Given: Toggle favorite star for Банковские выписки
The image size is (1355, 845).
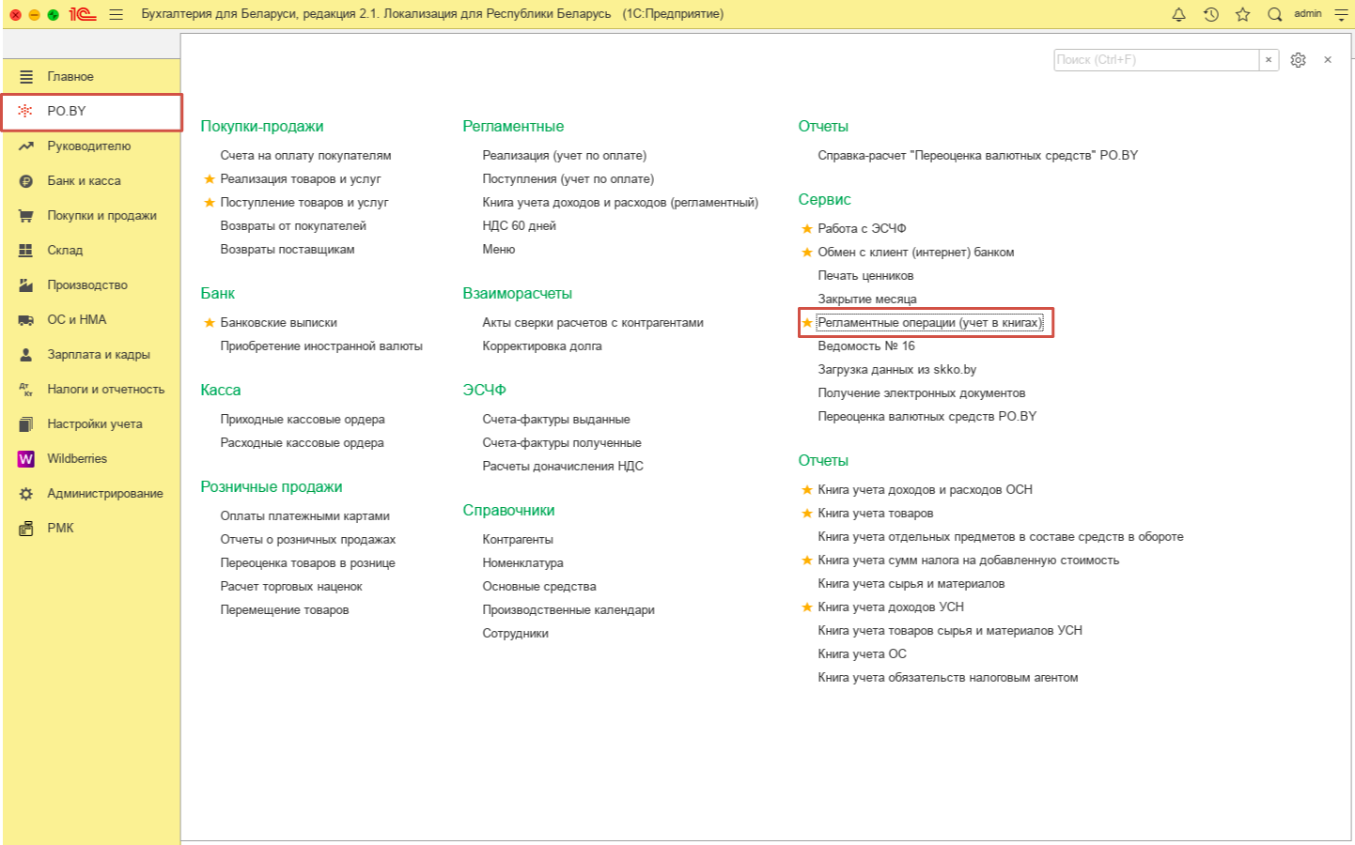Looking at the screenshot, I should pyautogui.click(x=210, y=323).
